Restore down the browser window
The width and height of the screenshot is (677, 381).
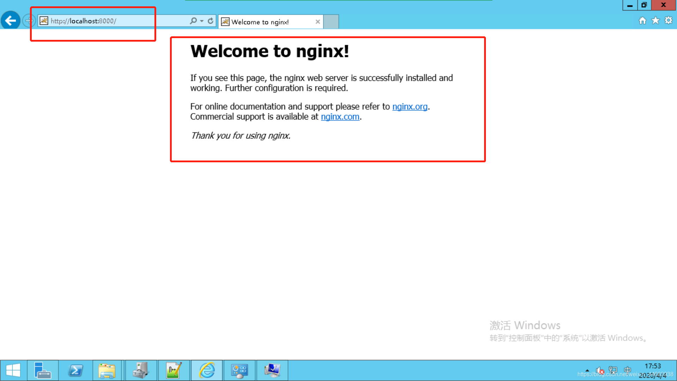coord(644,5)
